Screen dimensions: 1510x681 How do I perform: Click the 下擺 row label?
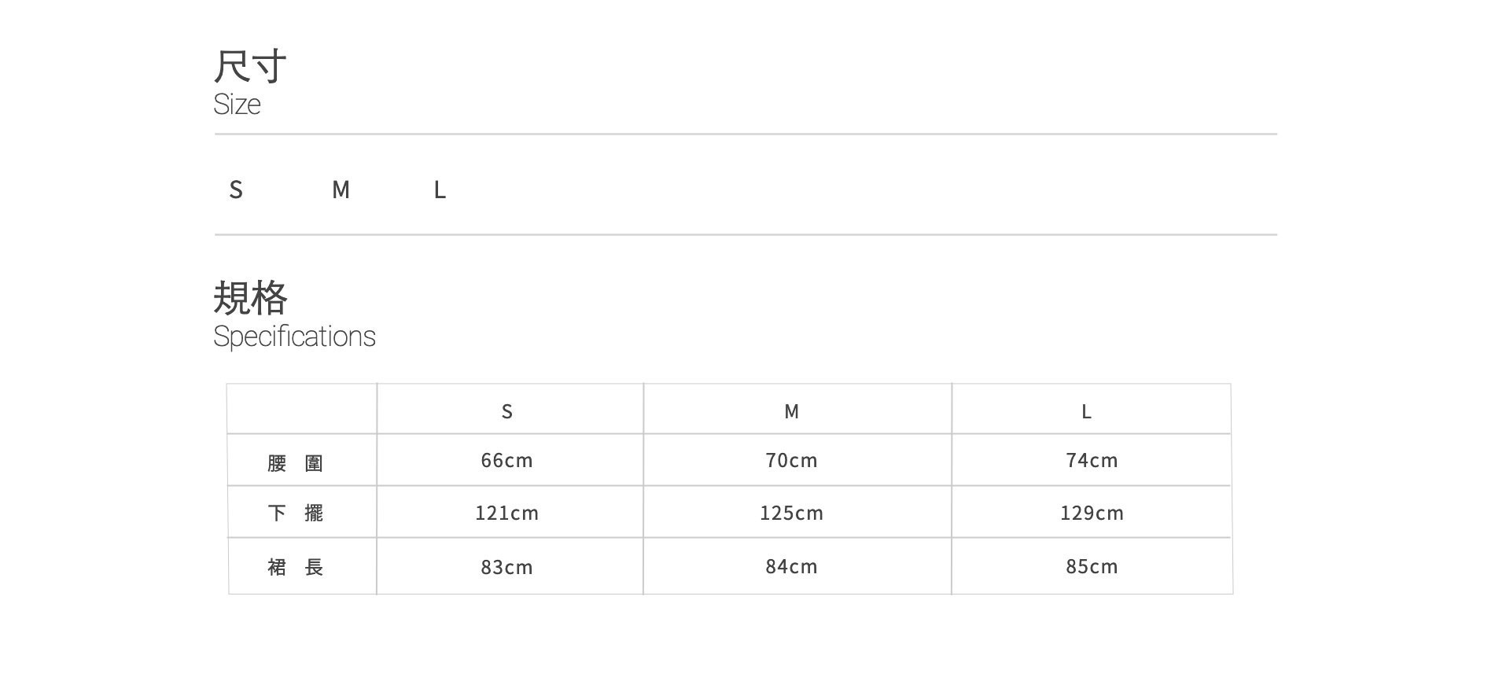click(x=296, y=514)
